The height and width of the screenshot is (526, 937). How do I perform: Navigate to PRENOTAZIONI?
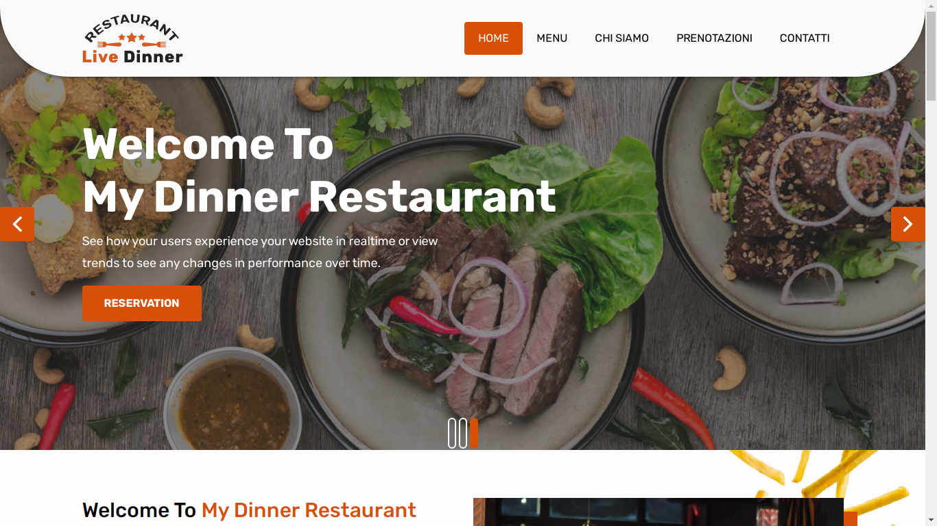point(714,38)
